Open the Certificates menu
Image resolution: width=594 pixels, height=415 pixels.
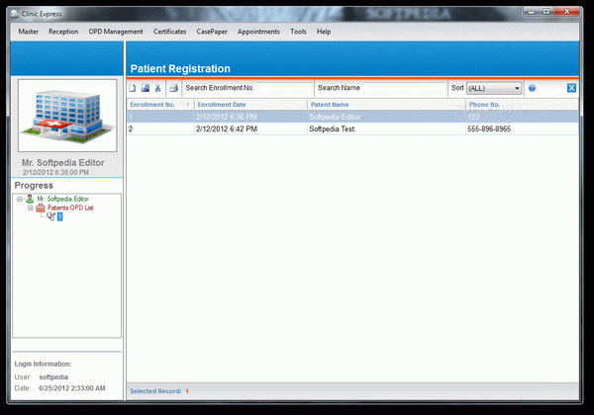(169, 32)
